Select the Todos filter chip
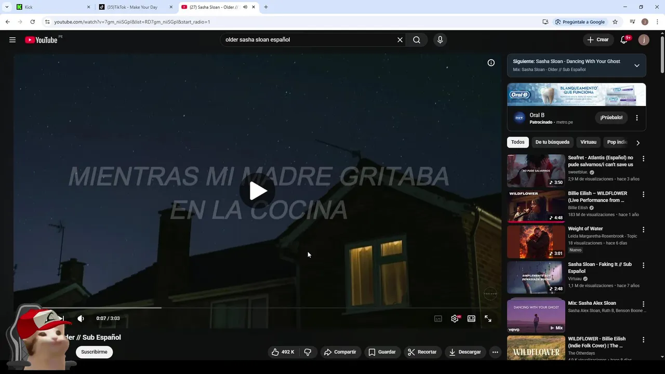 pos(517,142)
